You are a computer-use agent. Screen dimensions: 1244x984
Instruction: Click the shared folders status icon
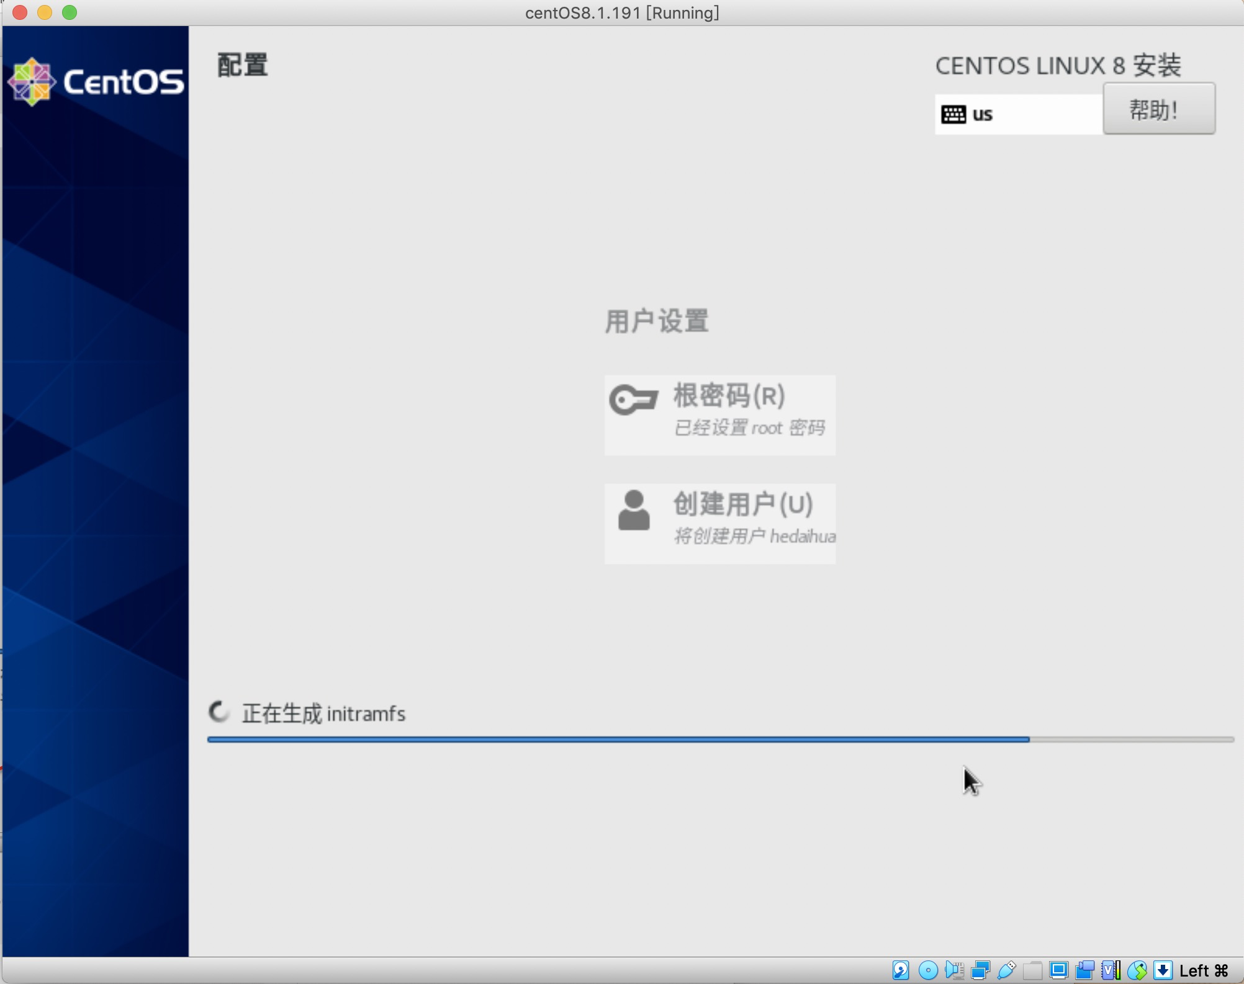point(1032,970)
